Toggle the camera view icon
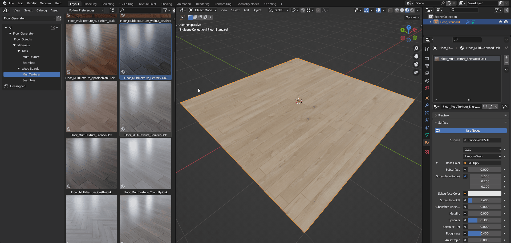This screenshot has height=243, width=511. (x=416, y=64)
